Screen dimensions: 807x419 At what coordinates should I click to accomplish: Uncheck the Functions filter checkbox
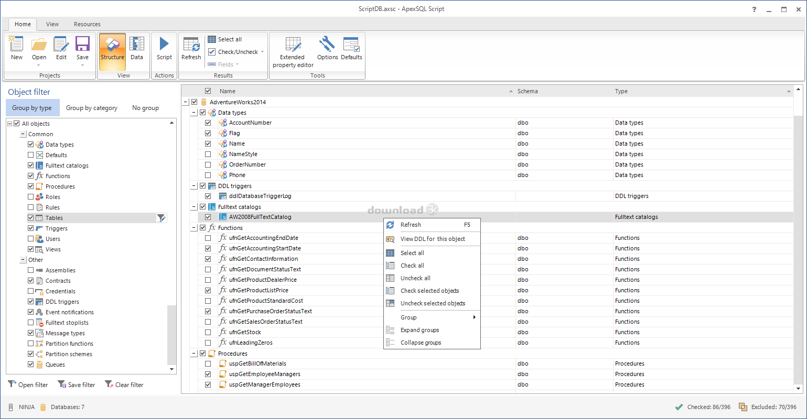click(31, 176)
